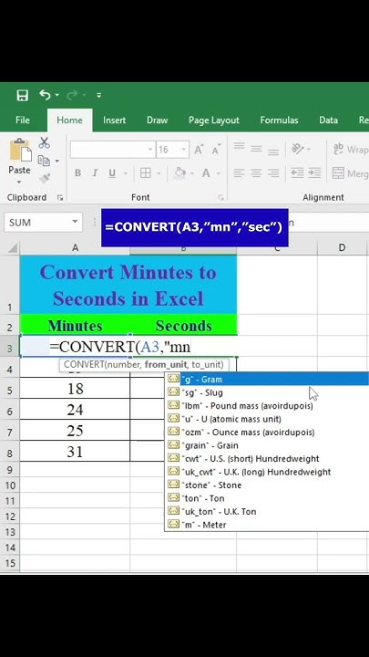
Task: Click Top Align icon
Action: pyautogui.click(x=239, y=149)
